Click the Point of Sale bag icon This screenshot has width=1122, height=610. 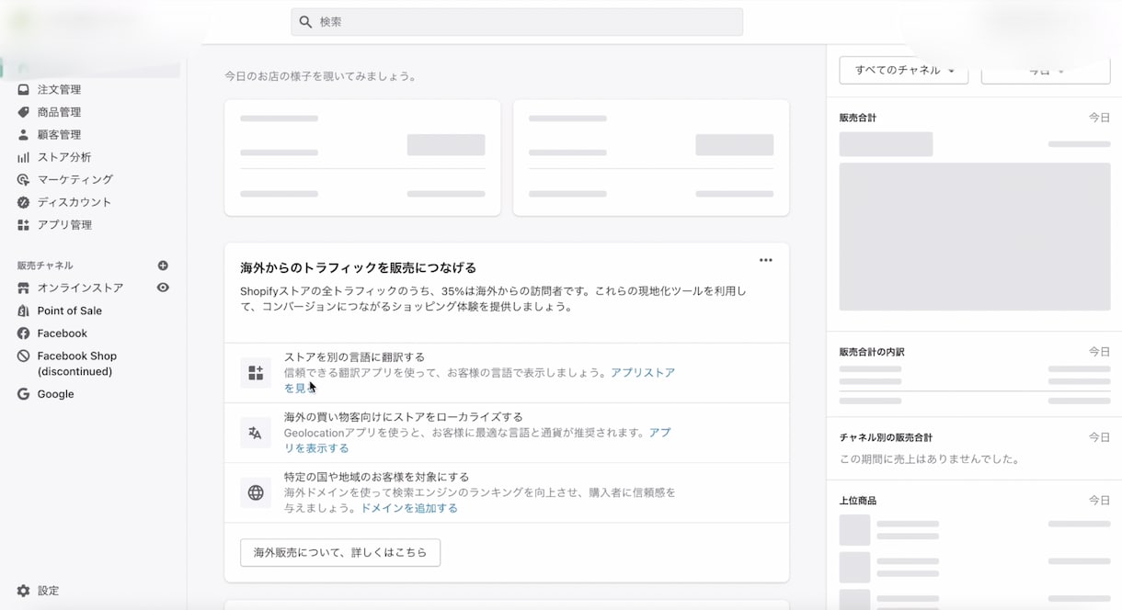(x=23, y=311)
